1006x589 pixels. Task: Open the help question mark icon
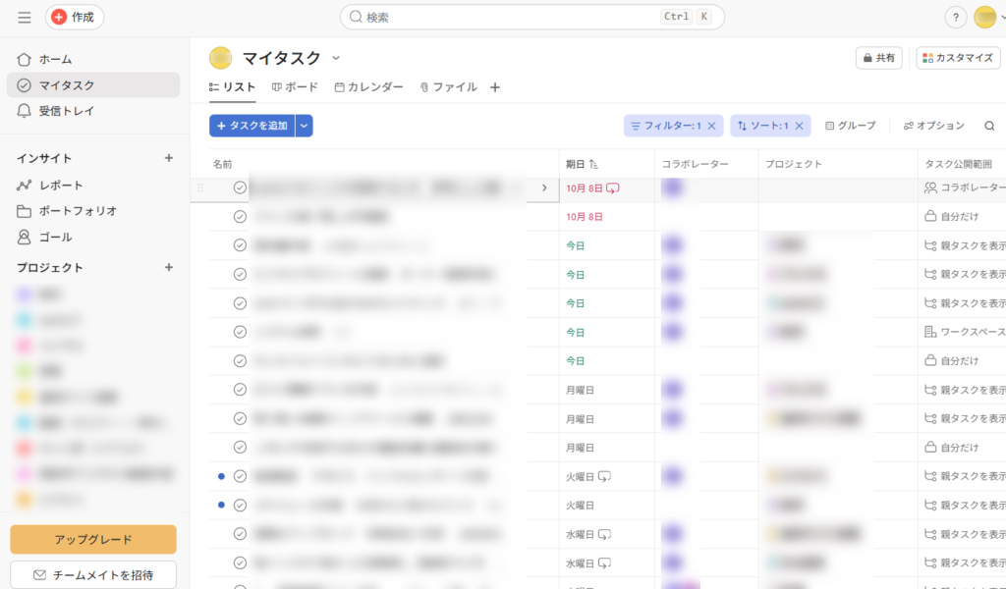click(x=955, y=18)
